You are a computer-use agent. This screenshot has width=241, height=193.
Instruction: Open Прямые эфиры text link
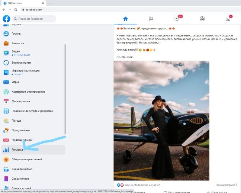pos(22,140)
